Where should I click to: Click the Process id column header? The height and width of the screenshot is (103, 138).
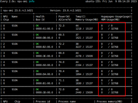coord(43,102)
